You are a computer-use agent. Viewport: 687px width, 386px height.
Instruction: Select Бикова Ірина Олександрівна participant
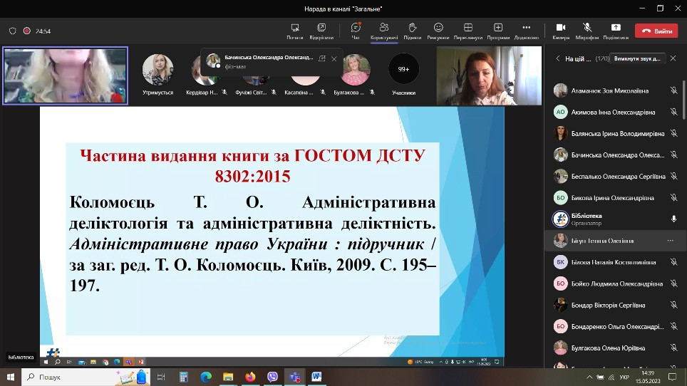point(614,198)
